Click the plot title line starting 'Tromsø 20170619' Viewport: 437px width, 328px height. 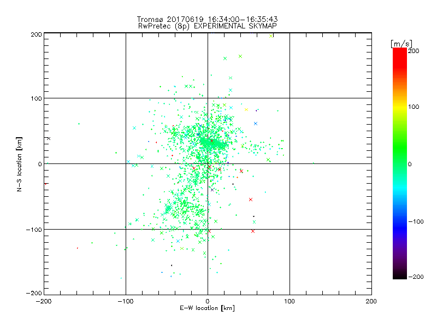(207, 19)
